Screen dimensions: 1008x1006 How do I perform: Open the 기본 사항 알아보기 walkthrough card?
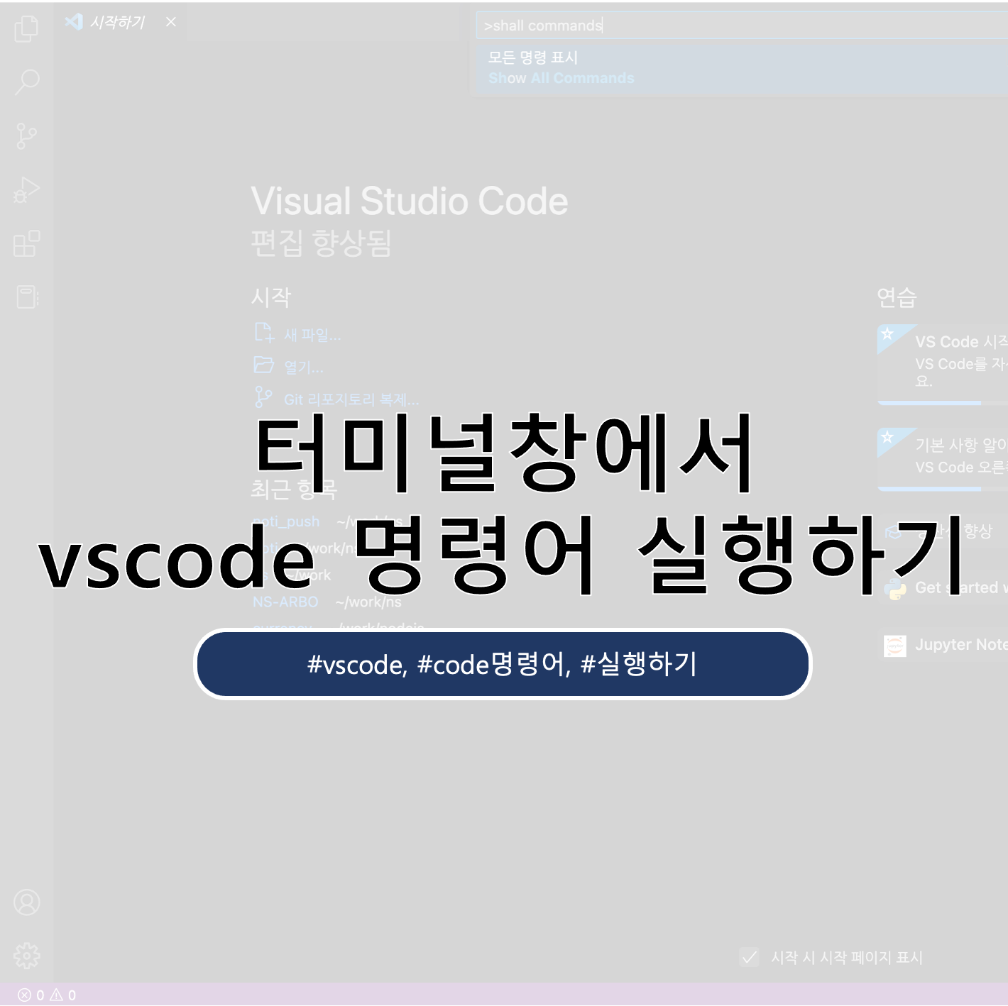(943, 459)
